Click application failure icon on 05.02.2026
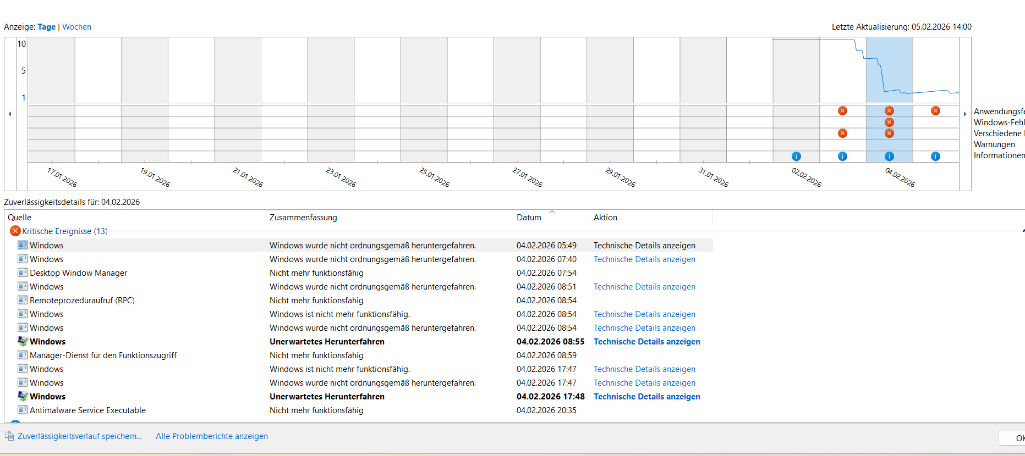Viewport: 1025px width, 456px height. pos(935,111)
